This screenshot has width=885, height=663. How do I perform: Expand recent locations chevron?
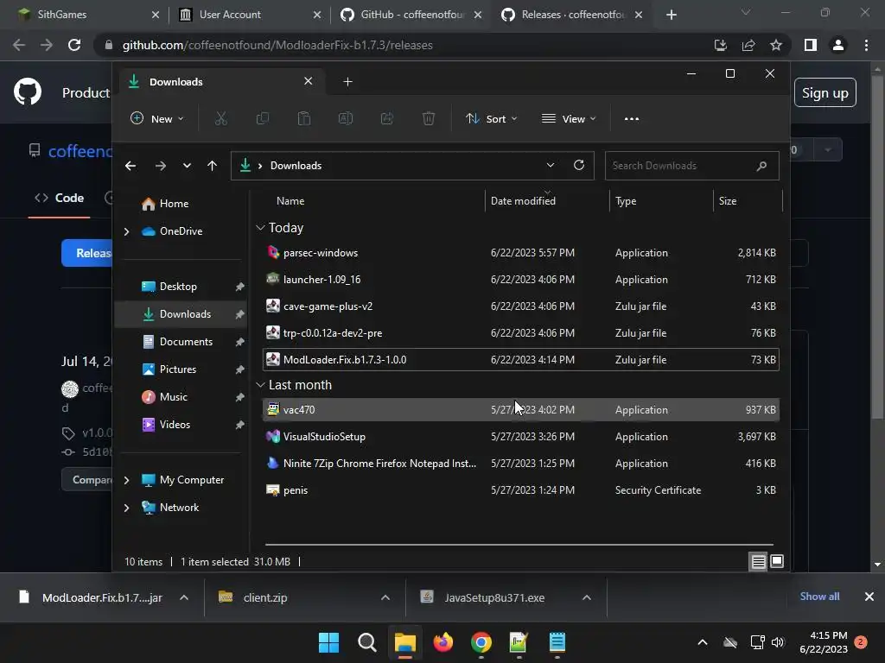[x=187, y=165]
